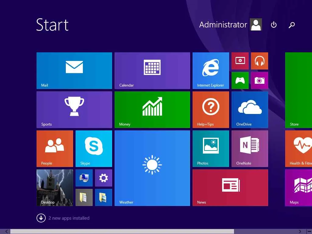Open the People tile
Screen dimensions: 312x234
coord(55,149)
